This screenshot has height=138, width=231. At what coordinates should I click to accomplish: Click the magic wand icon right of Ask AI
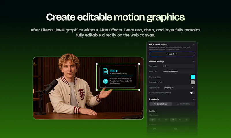[x=176, y=54]
